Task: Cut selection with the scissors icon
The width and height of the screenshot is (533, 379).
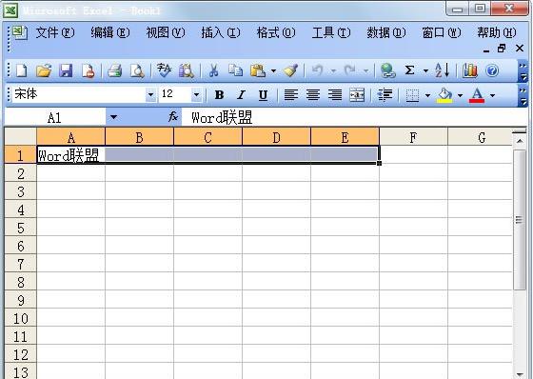Action: tap(213, 70)
